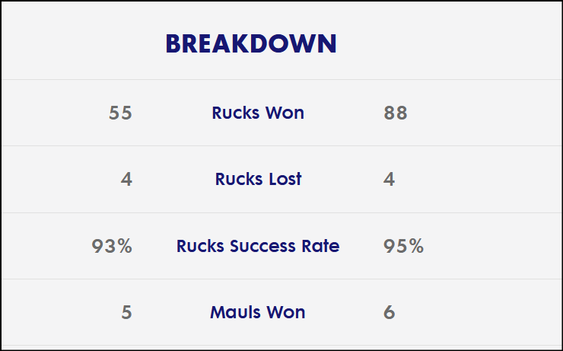The image size is (563, 351).
Task: Click the Mauls Won value 5
Action: (126, 312)
